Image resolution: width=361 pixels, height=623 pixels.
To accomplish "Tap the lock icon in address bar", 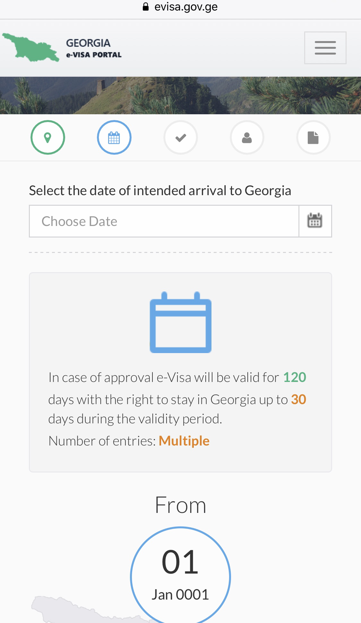I will 146,7.
